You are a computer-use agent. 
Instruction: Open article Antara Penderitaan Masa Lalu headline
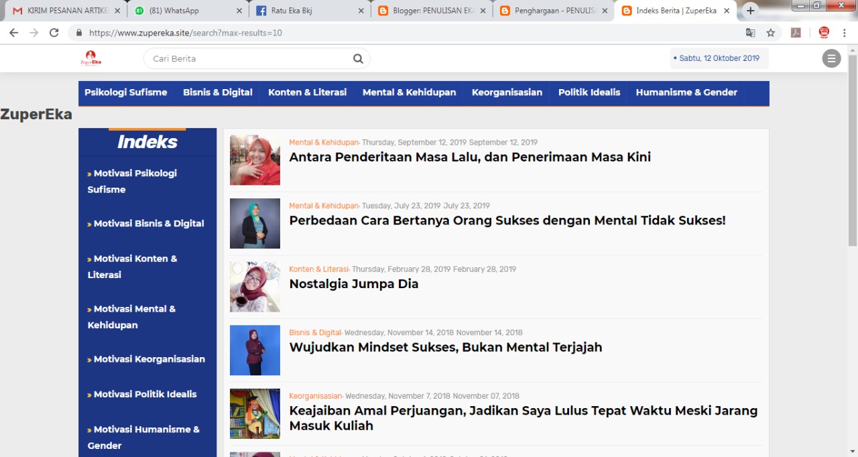tap(470, 157)
